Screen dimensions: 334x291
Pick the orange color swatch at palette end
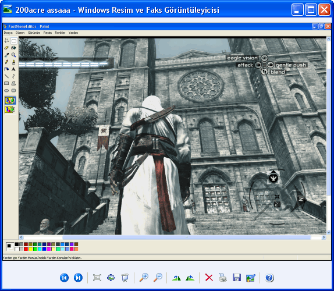[76, 249]
